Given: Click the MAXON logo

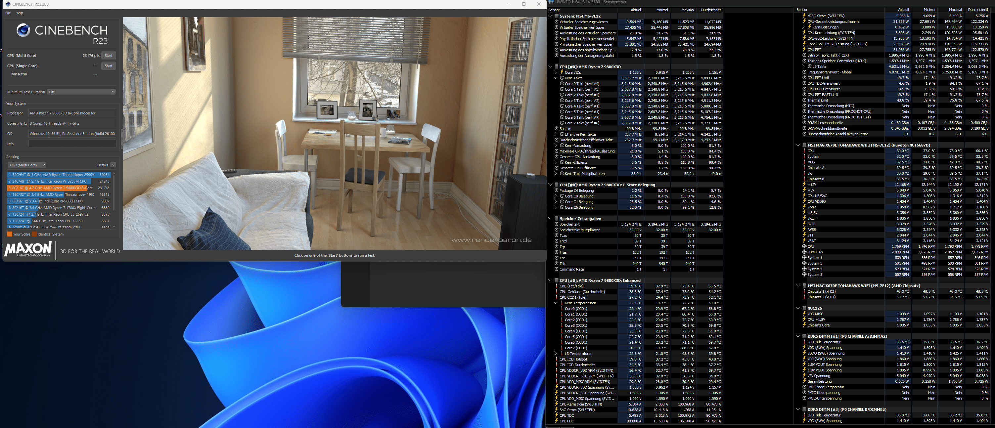Looking at the screenshot, I should [28, 249].
